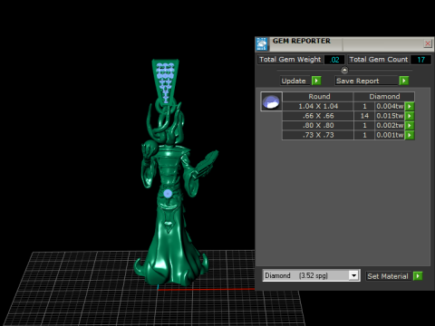Select the round gem on the figure's waist
Screen dimensions: 435x326
tap(168, 194)
